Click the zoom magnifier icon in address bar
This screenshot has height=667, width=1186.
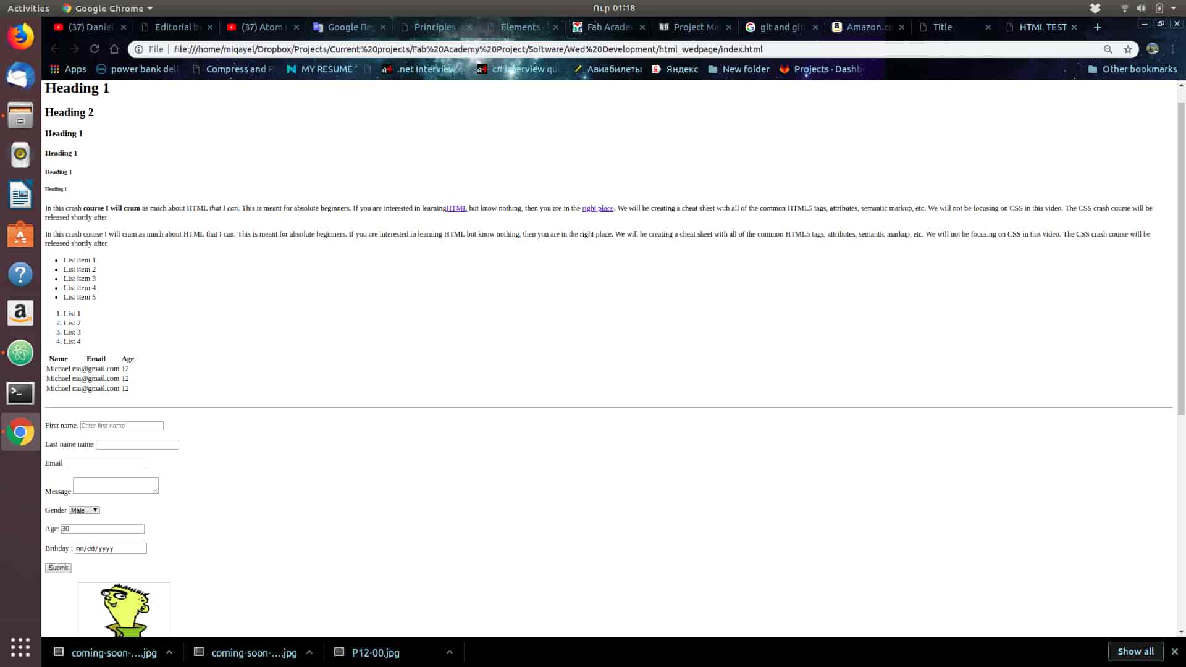pyautogui.click(x=1108, y=49)
